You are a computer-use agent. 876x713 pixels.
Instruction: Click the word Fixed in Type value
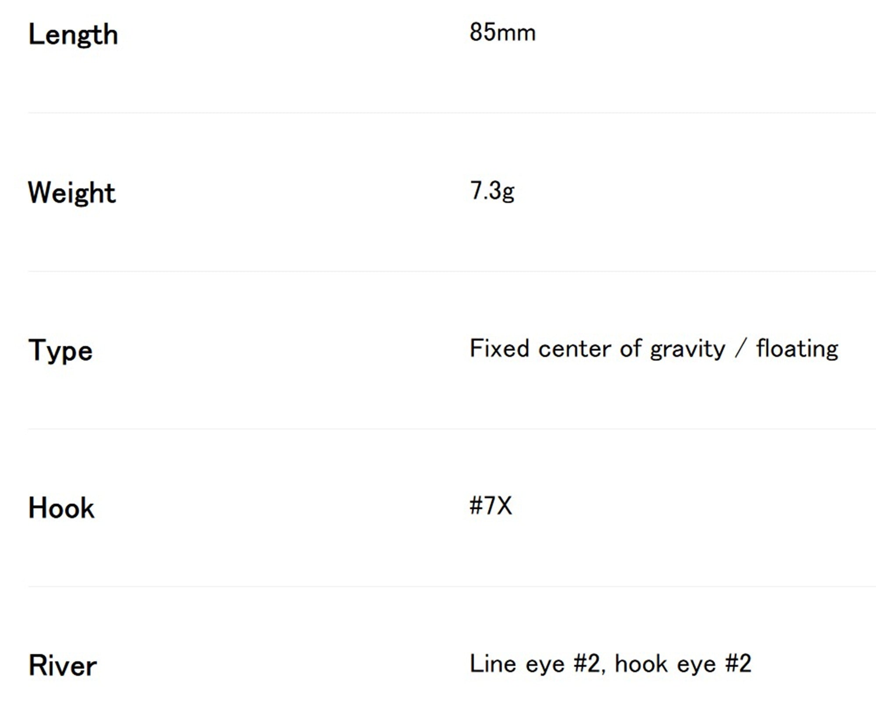[x=499, y=348]
